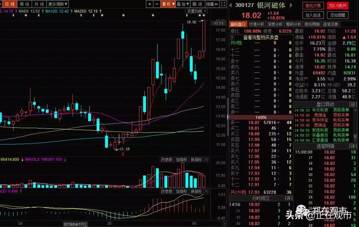
Task: Click 换指标 to swap the volume indicator
Action: 196,160
